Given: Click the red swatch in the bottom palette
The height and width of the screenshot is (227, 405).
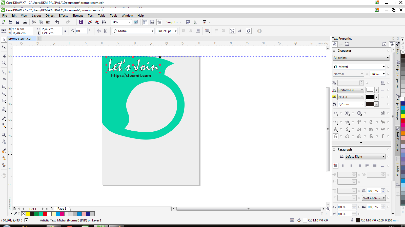Looking at the screenshot, I should point(45,214).
